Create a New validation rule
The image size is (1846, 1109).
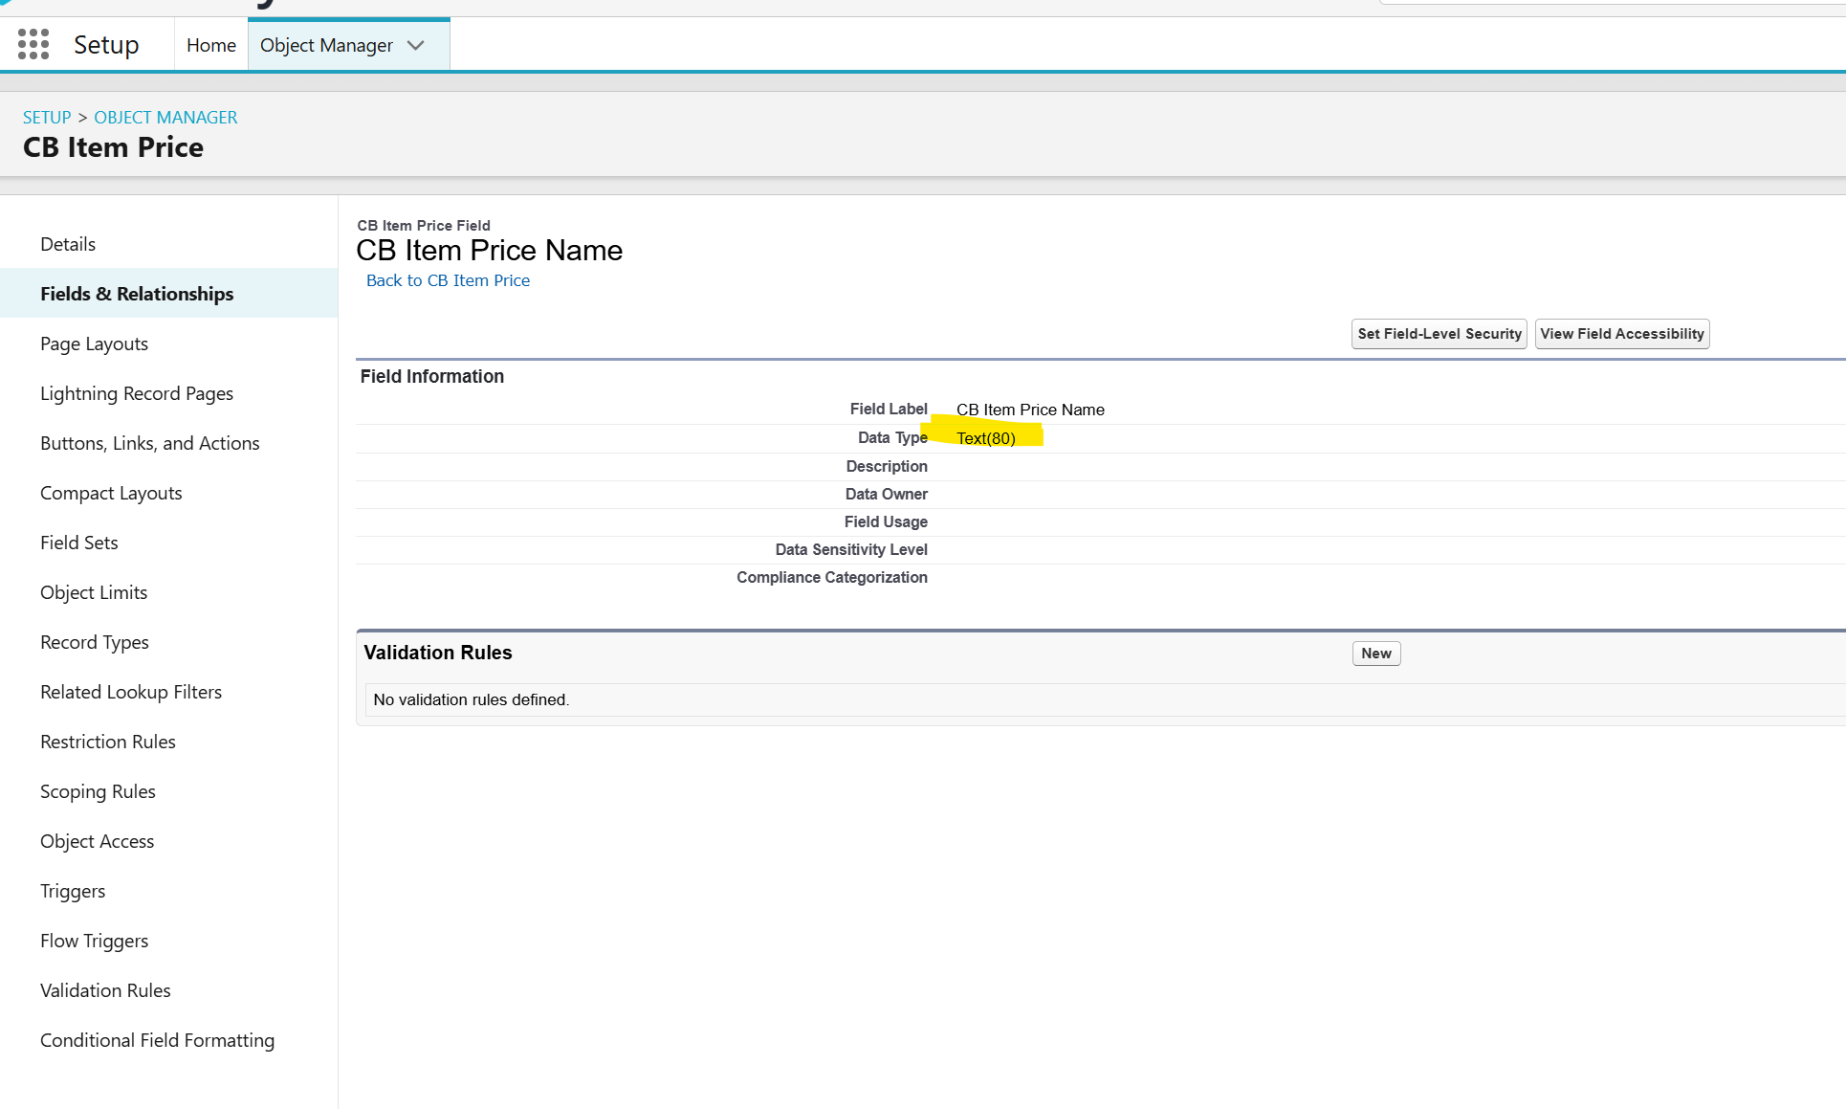(1375, 654)
